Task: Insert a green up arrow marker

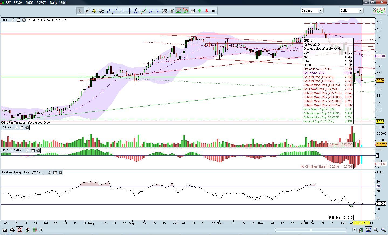Action: [x=200, y=11]
